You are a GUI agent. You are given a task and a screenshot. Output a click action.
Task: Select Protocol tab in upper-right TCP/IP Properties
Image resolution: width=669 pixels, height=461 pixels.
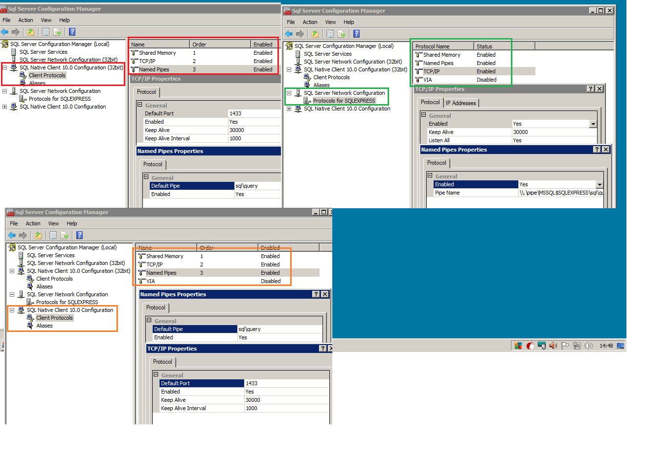click(430, 102)
